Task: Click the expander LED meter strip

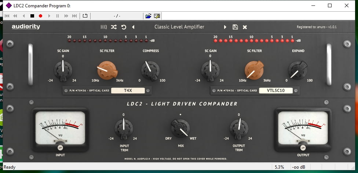Action: tap(254, 41)
